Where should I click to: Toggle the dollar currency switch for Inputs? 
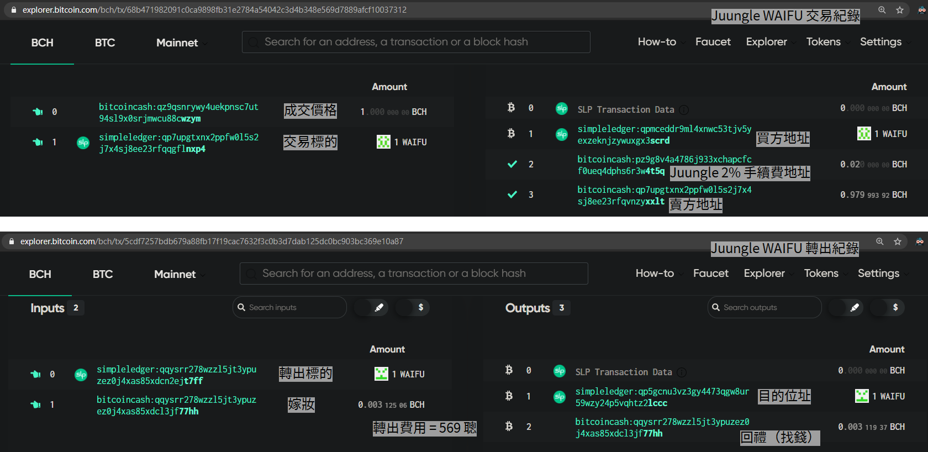[413, 307]
